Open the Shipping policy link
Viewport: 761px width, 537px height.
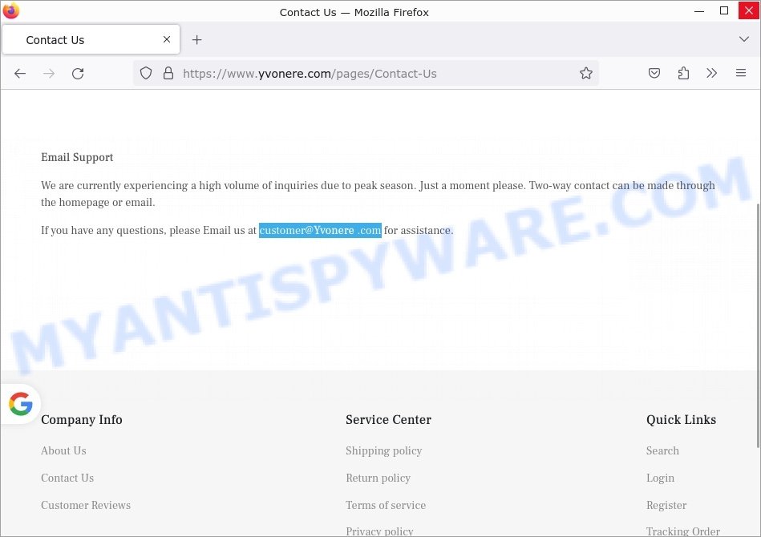pyautogui.click(x=384, y=451)
